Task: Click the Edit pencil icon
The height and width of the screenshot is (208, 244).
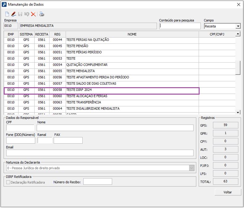Action: click(14, 14)
